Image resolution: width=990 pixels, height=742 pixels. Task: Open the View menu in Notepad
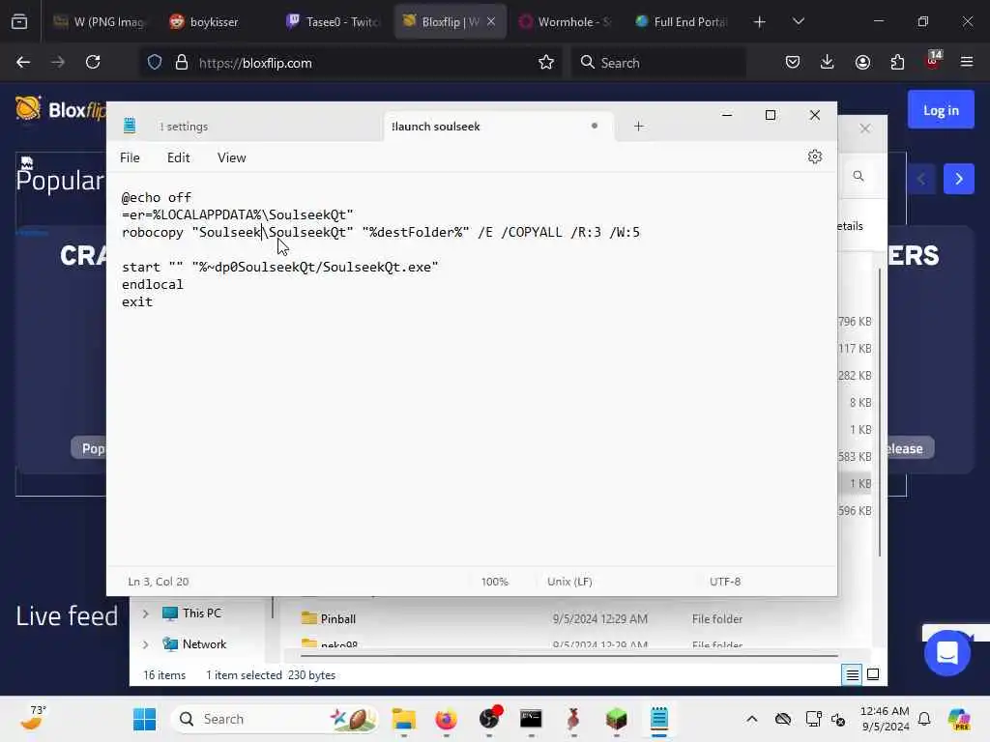231,157
